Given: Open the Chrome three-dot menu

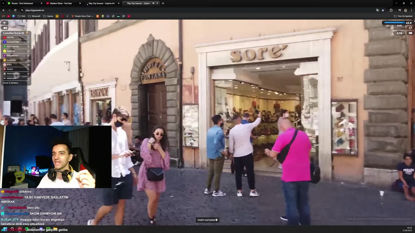Looking at the screenshot, I should (x=411, y=10).
